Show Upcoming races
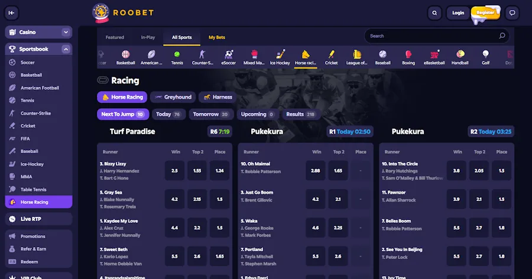 (258, 115)
